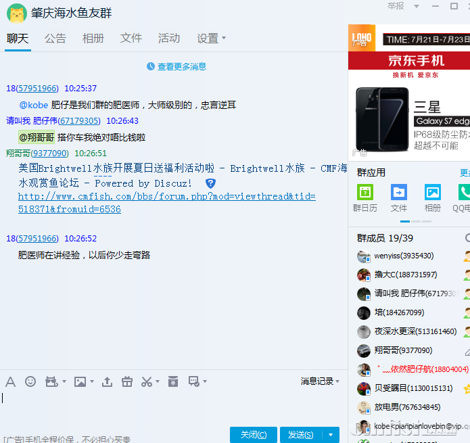This screenshot has width=470, height=443.
Task: Select member 培(184267099)
Action: [x=399, y=312]
